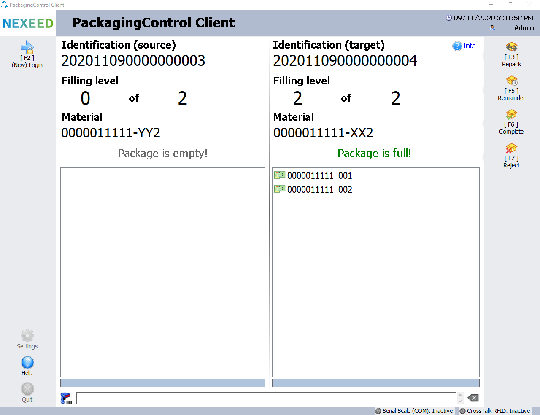The height and width of the screenshot is (415, 540).
Task: Open the Settings gear icon
Action: [x=27, y=336]
